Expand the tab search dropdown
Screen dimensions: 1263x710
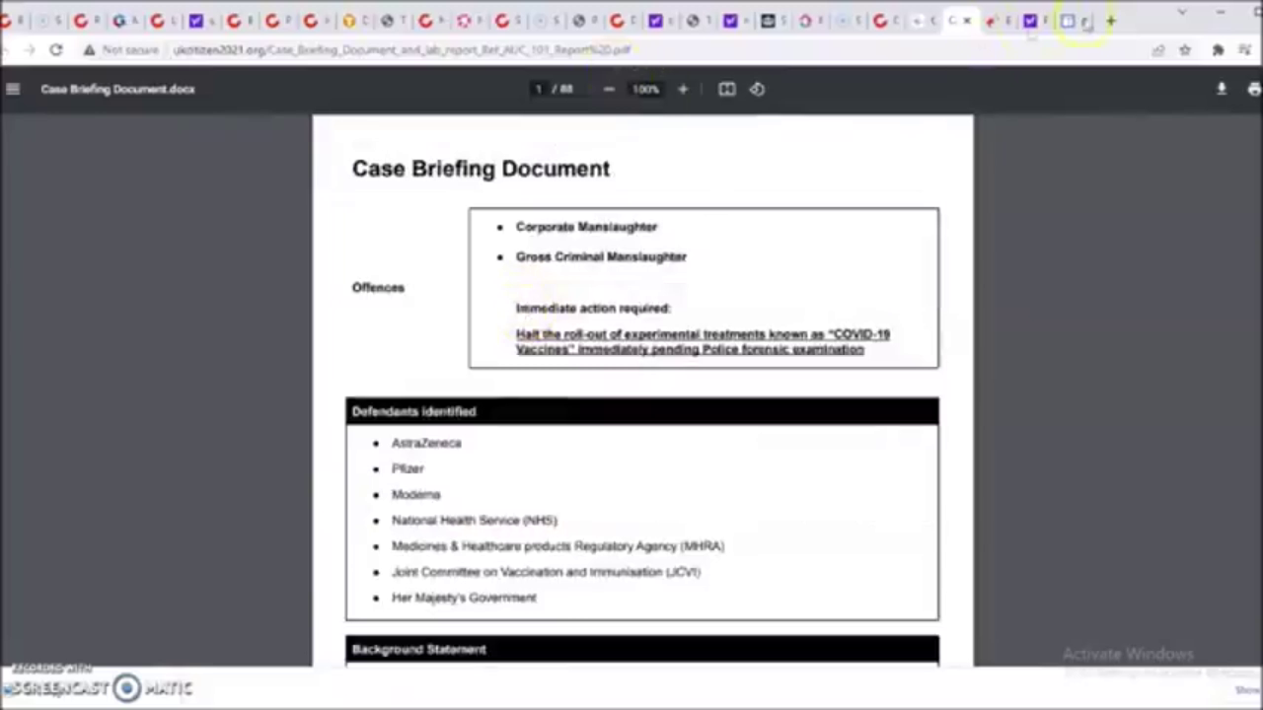pyautogui.click(x=1182, y=13)
